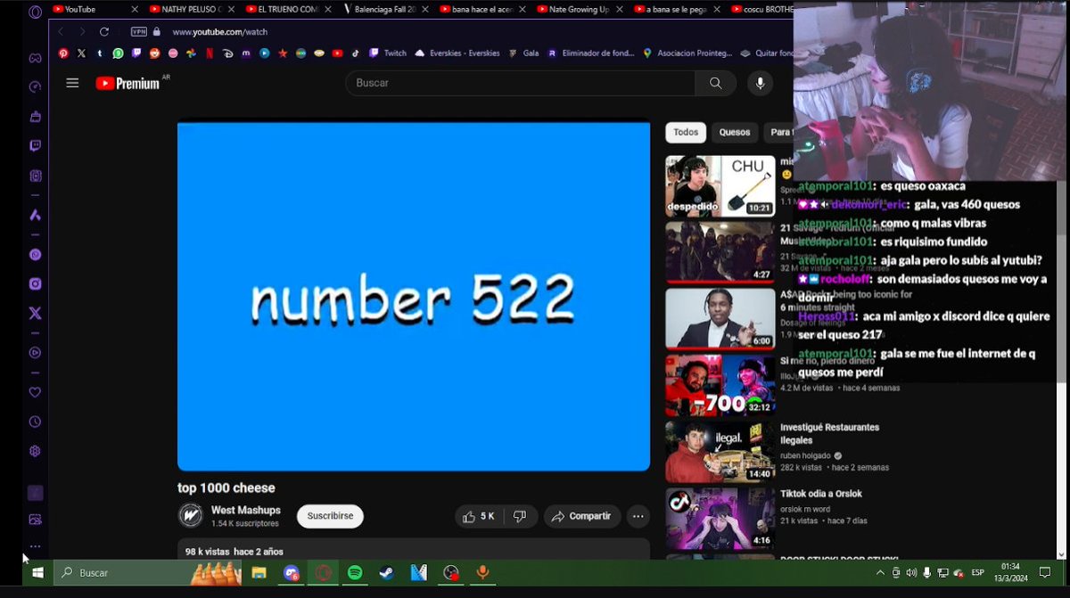Click the Windows taskbar Buscar search box
This screenshot has height=598, width=1070.
tap(148, 573)
